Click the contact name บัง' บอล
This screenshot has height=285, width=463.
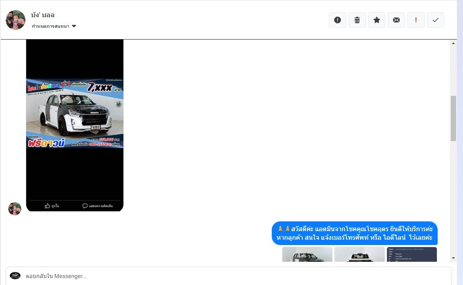pos(43,15)
